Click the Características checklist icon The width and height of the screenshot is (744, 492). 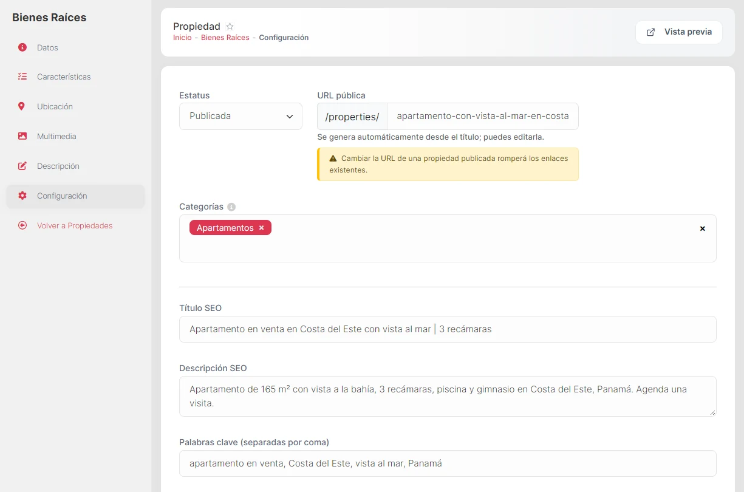click(22, 77)
